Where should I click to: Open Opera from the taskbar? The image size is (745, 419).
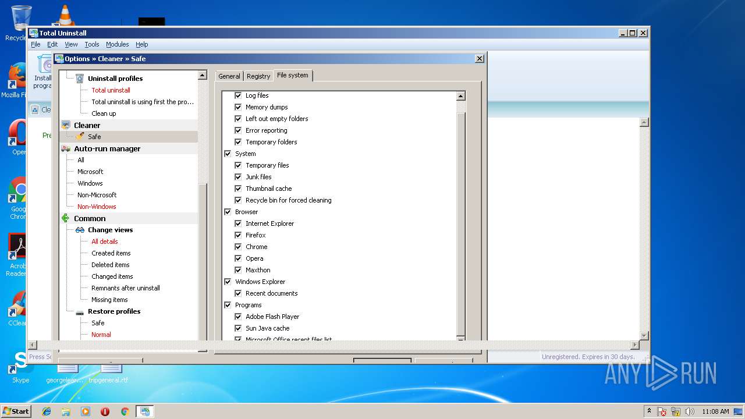[x=105, y=411]
